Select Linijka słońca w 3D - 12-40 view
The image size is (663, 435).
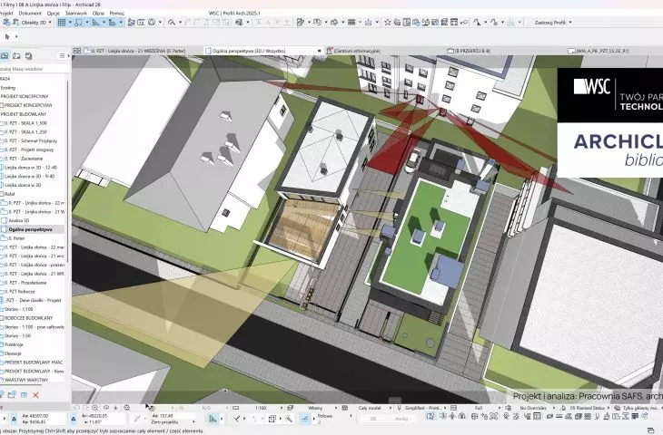click(x=31, y=168)
